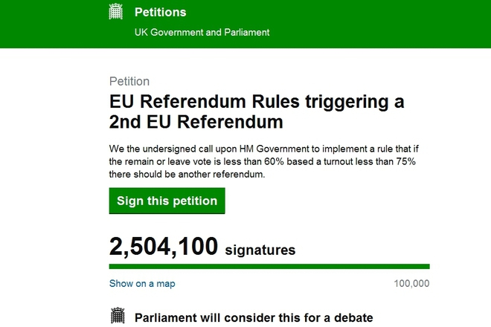The height and width of the screenshot is (327, 491).
Task: Click portcullis icon beside Parliament debate heading
Action: 118,317
